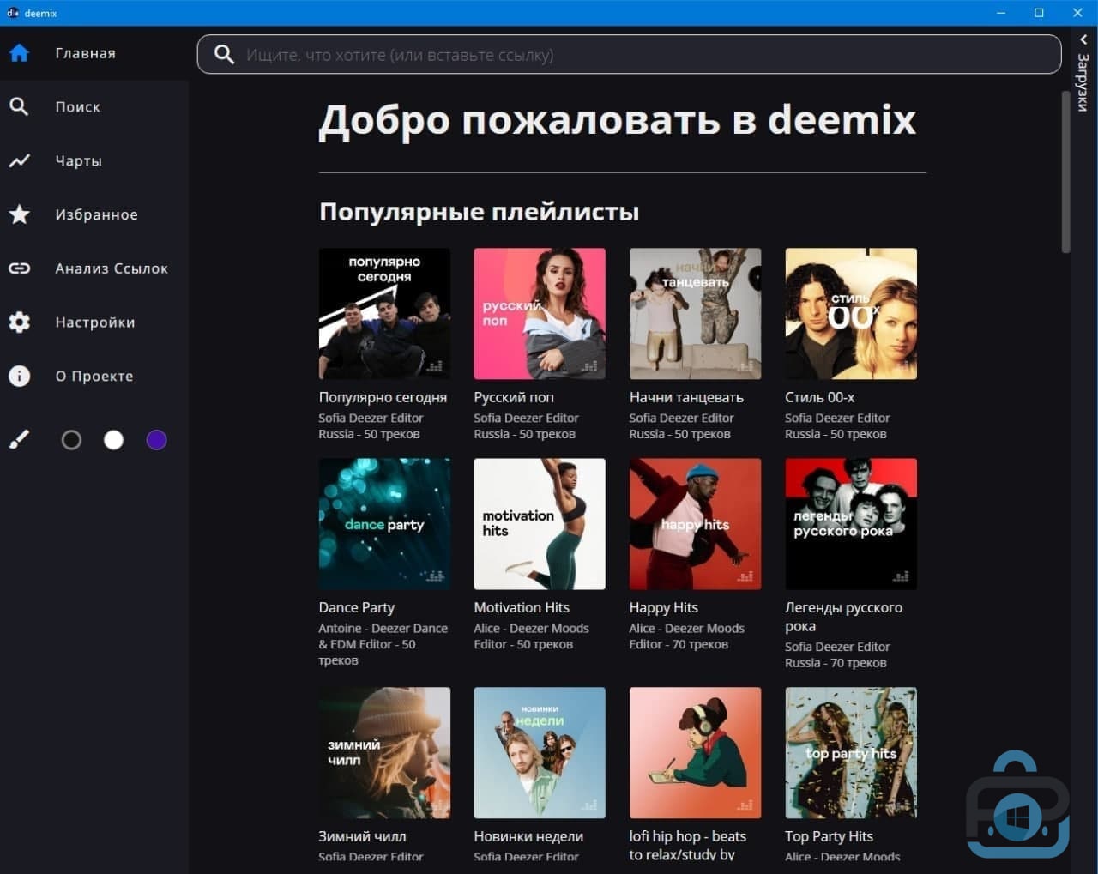Minimize the deemix window
Screen dimensions: 1098x874
pyautogui.click(x=1001, y=13)
